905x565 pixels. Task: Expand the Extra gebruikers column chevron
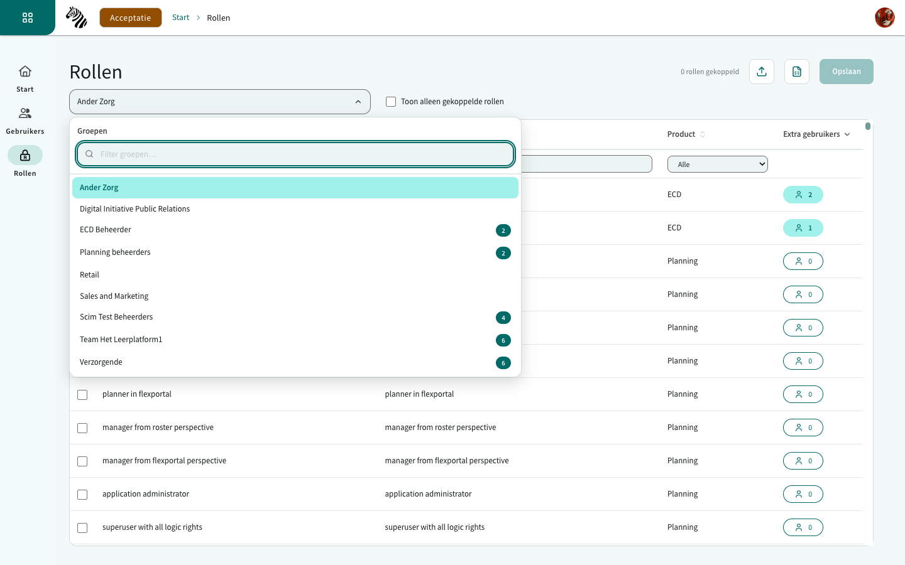[x=847, y=134]
